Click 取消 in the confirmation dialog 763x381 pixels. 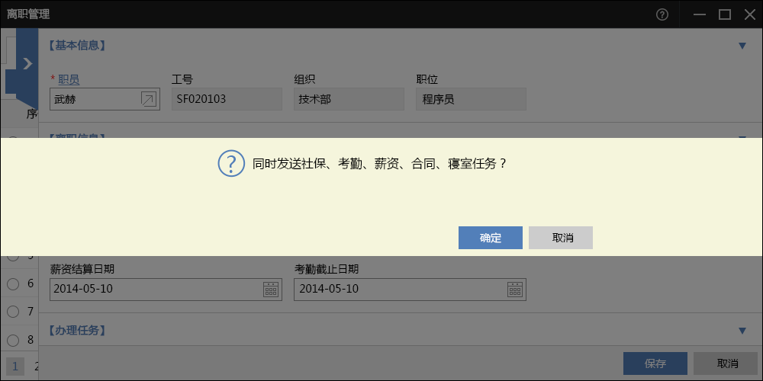(561, 238)
